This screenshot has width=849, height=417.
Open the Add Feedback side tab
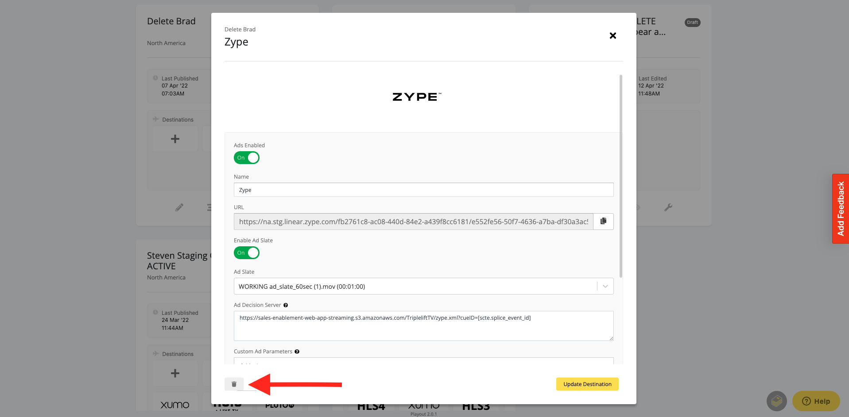[841, 209]
